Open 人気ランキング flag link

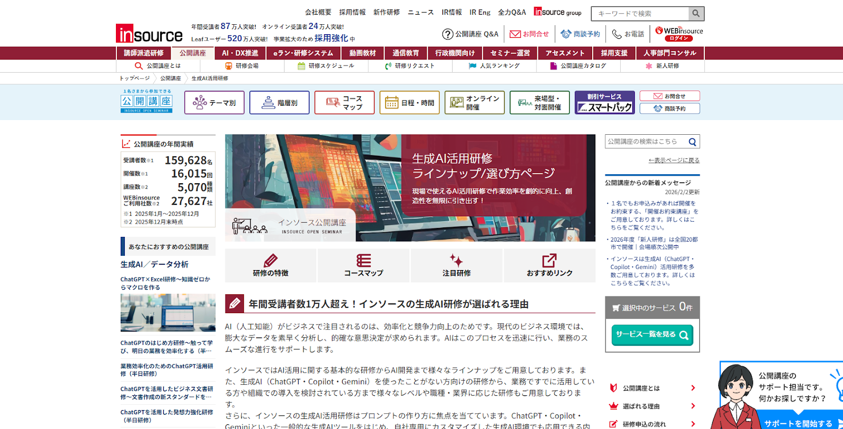click(494, 66)
